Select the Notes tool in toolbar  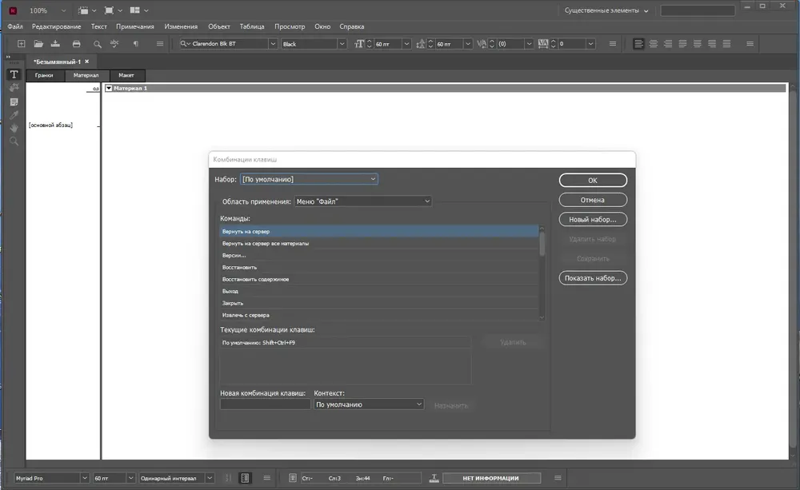tap(14, 102)
